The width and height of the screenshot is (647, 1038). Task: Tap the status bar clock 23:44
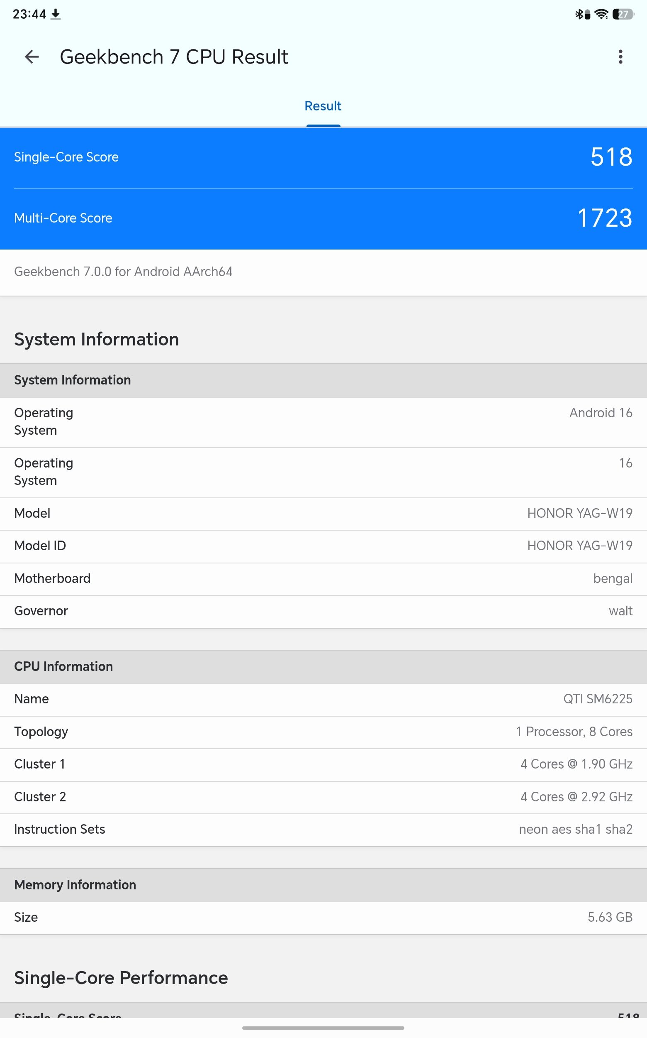coord(29,14)
